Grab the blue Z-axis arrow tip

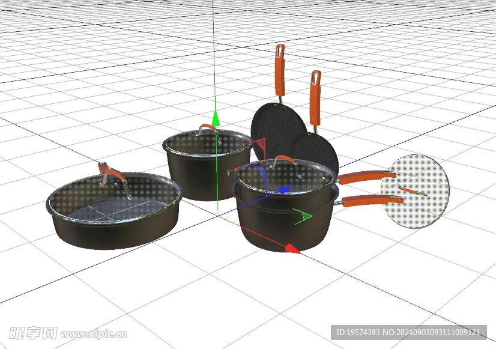[x=285, y=190]
